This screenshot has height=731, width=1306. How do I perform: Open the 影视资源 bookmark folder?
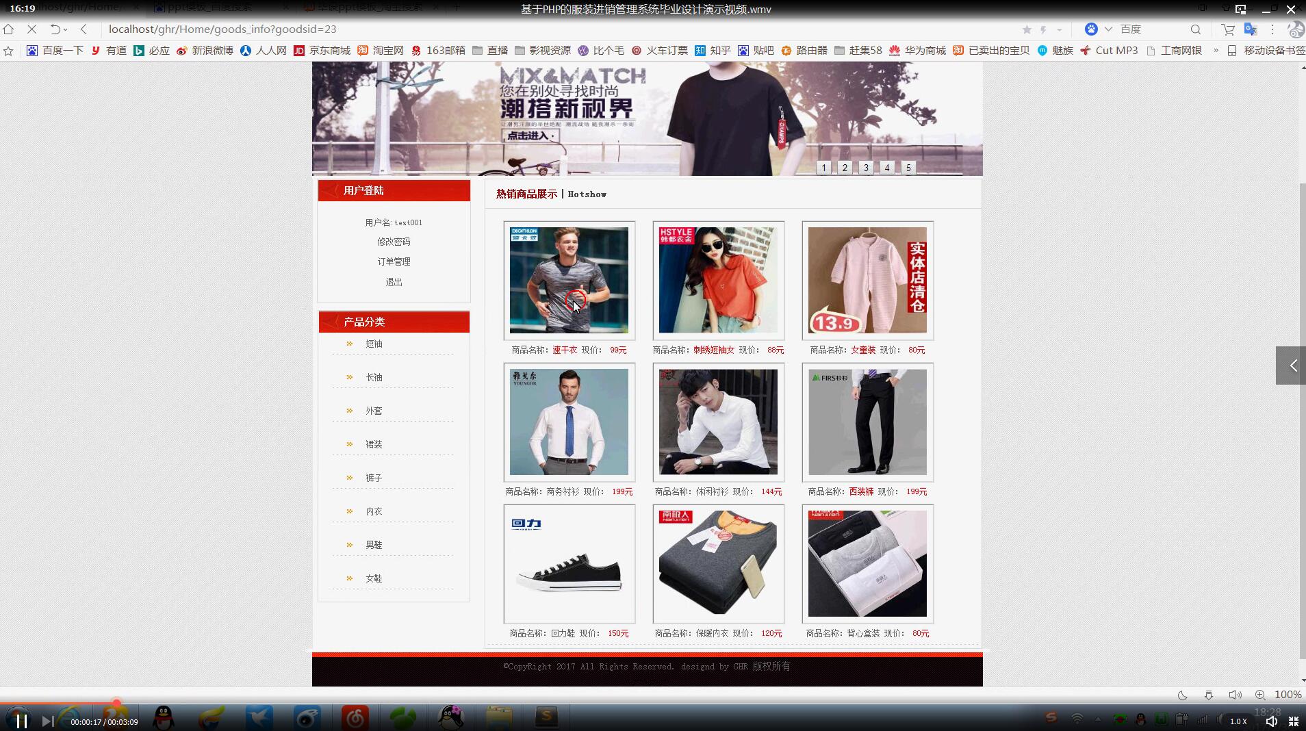coord(543,50)
